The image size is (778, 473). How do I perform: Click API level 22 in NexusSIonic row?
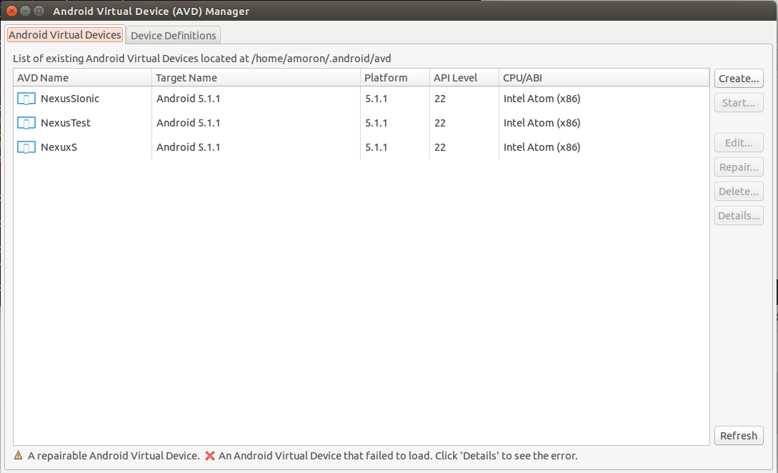440,99
